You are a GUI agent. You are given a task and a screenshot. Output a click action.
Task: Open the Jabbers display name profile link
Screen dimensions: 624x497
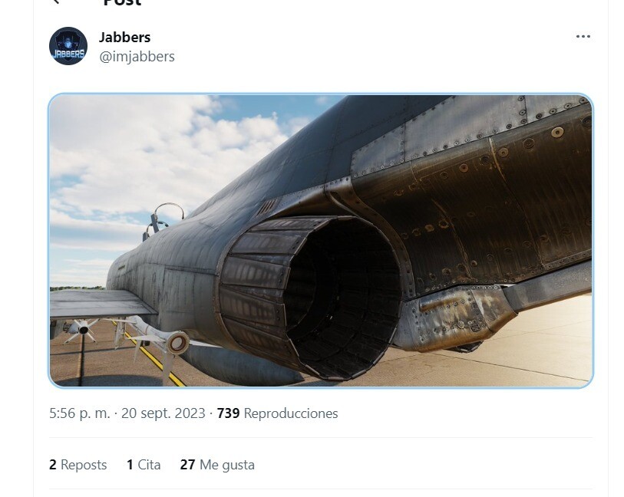(x=124, y=38)
